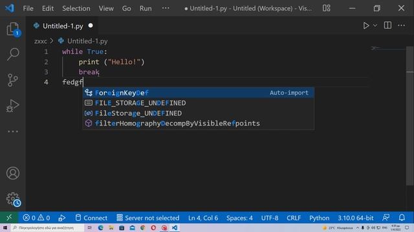
Task: Open the Accounts menu icon
Action: pos(13,173)
